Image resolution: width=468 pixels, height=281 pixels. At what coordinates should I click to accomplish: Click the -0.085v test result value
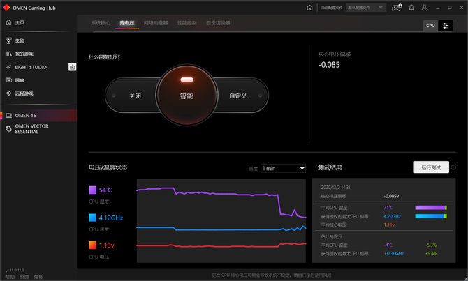pos(391,196)
